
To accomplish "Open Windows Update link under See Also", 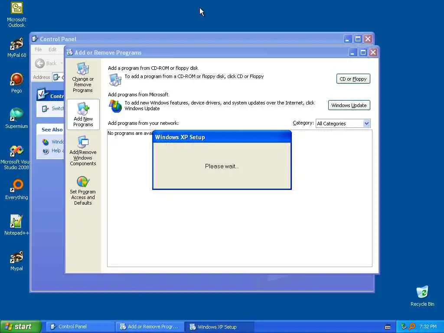I will [x=53, y=142].
